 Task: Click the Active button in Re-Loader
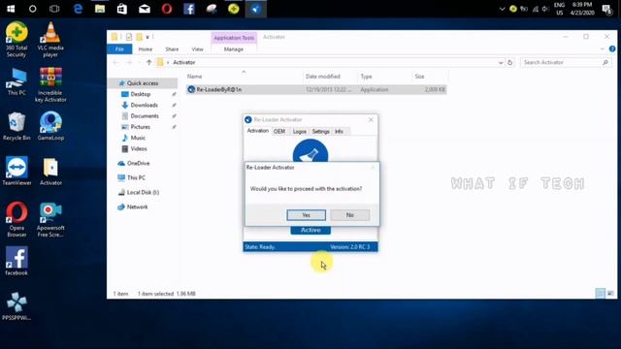pos(310,230)
